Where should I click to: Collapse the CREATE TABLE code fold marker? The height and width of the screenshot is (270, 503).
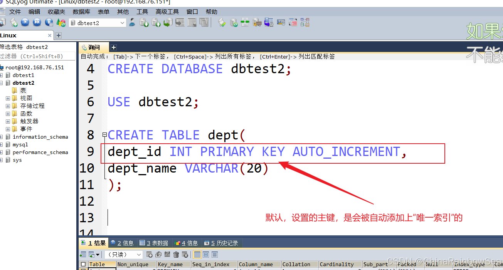(x=104, y=135)
